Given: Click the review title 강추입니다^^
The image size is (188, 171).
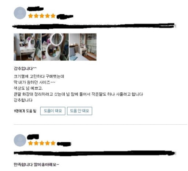Looking at the screenshot, I should point(25,68).
